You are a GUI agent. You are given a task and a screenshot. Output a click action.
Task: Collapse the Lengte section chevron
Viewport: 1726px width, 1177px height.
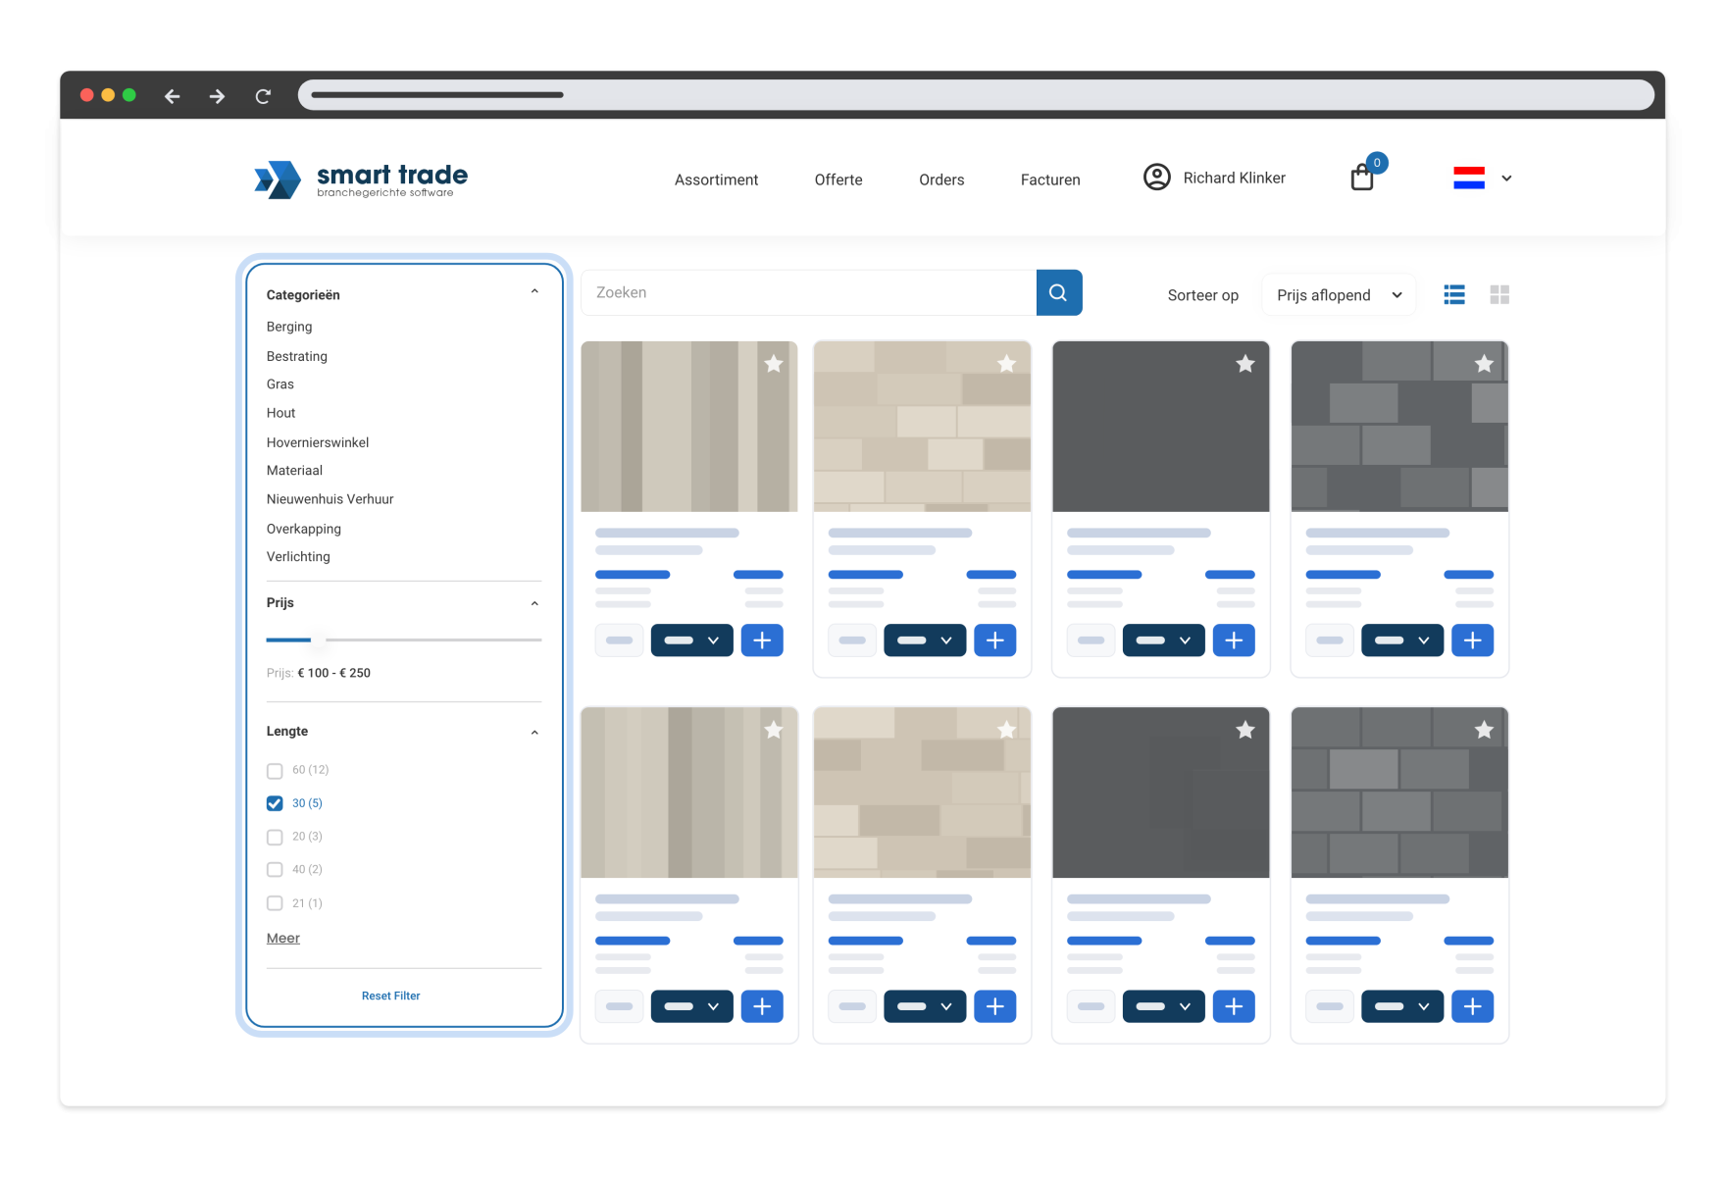[x=534, y=733]
